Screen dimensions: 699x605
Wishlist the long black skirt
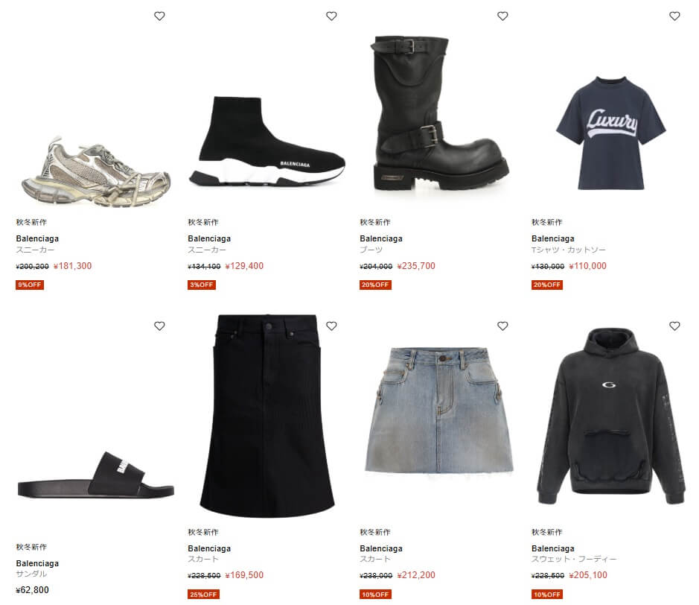tap(331, 326)
